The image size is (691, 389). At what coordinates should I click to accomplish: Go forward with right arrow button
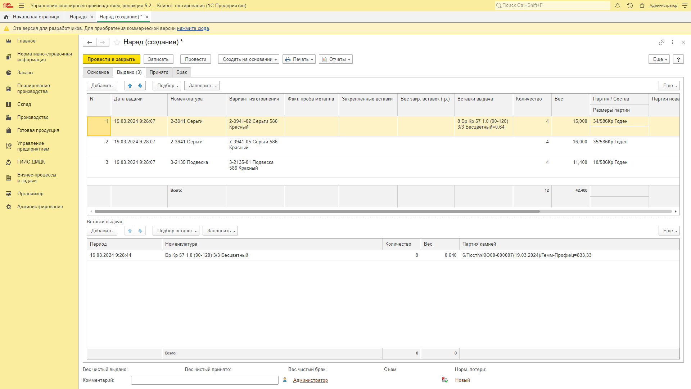tap(103, 43)
